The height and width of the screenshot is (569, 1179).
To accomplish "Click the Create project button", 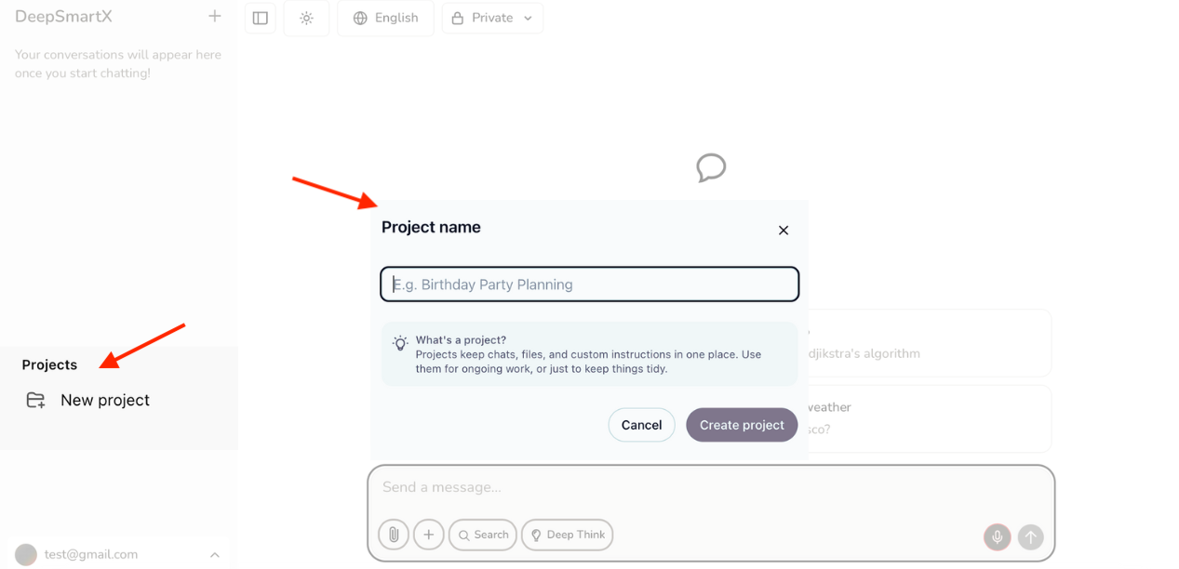I will click(x=742, y=425).
